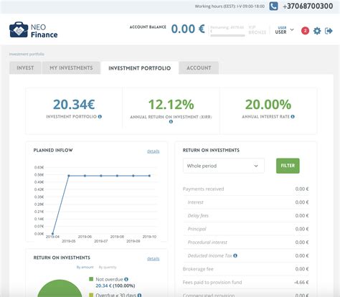Viewport: 340px width, 297px height.
Task: Open the Whole period dropdown
Action: (x=224, y=166)
